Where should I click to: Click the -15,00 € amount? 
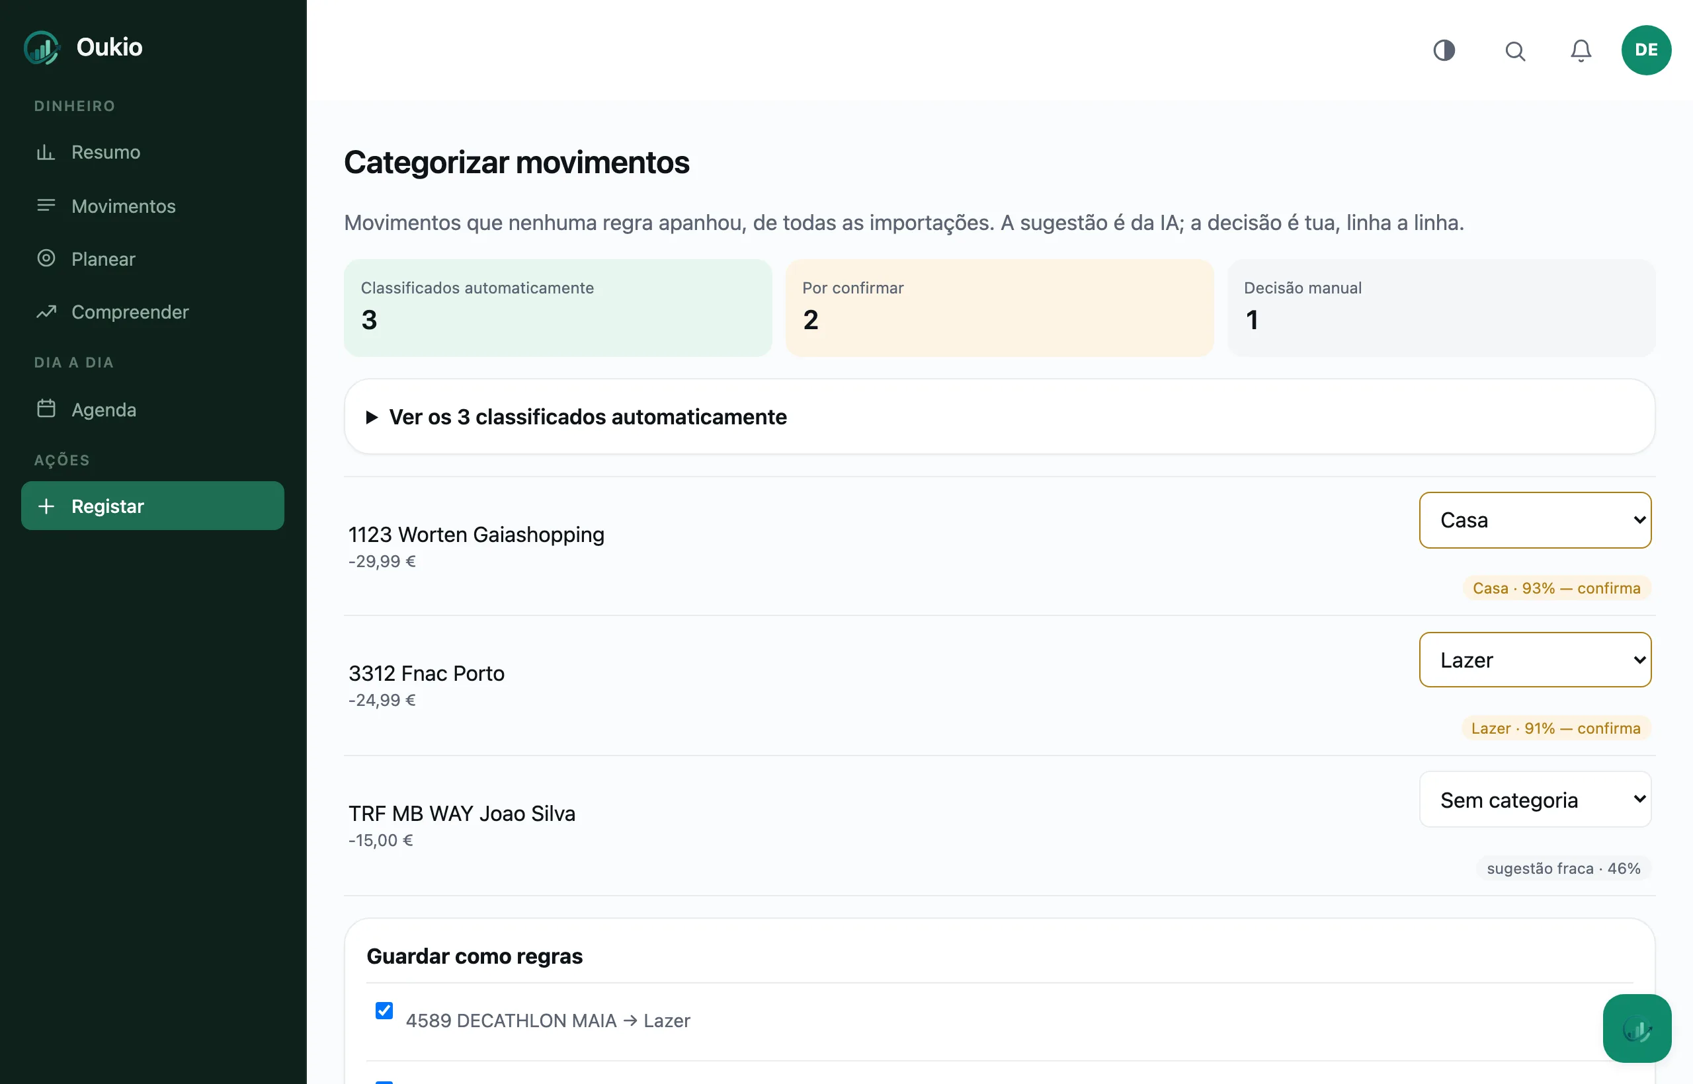380,841
